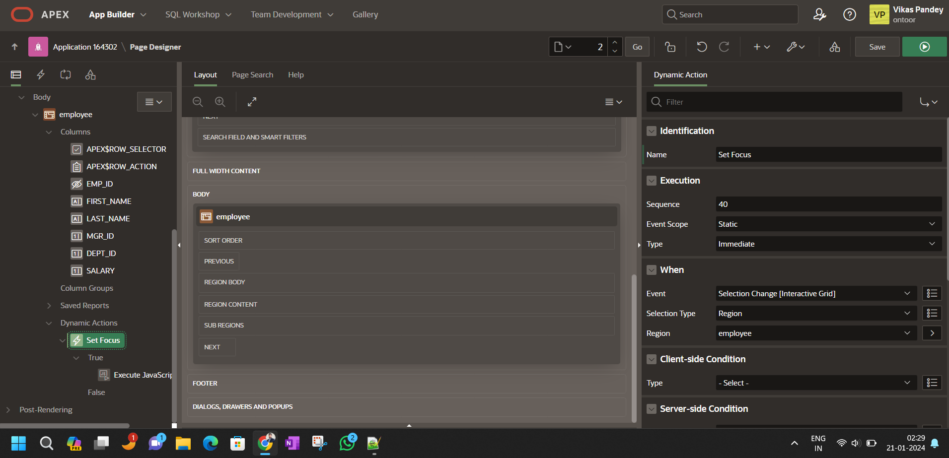Open the Processing tab in left pane

[x=66, y=75]
